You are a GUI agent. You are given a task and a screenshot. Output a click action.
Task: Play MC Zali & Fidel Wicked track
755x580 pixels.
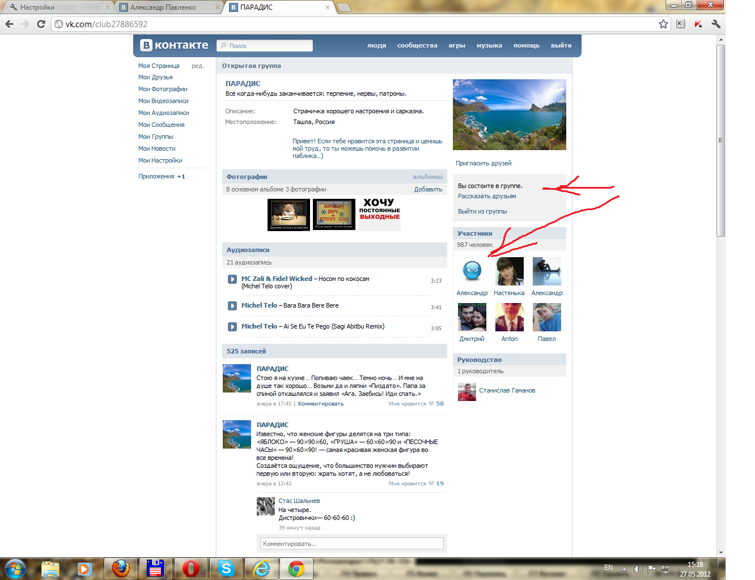click(232, 279)
